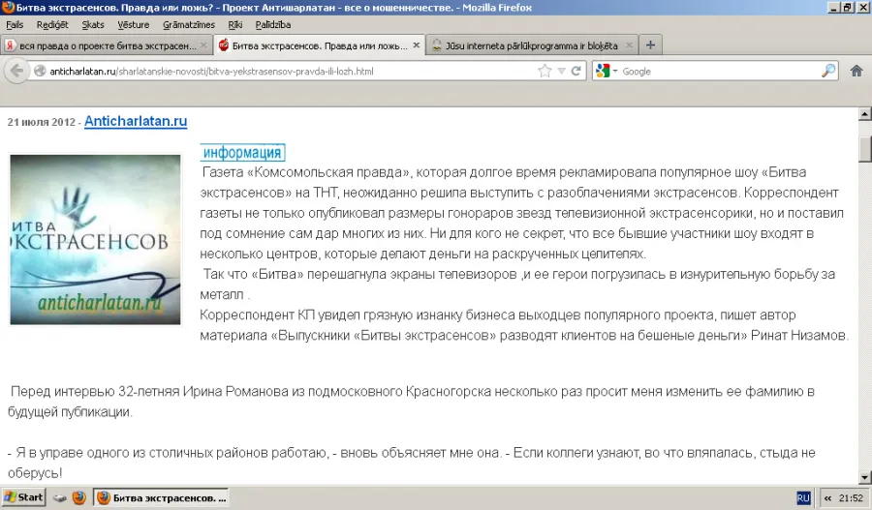This screenshot has height=510, width=872.
Task: Bookmark this page with the star icon
Action: 545,71
